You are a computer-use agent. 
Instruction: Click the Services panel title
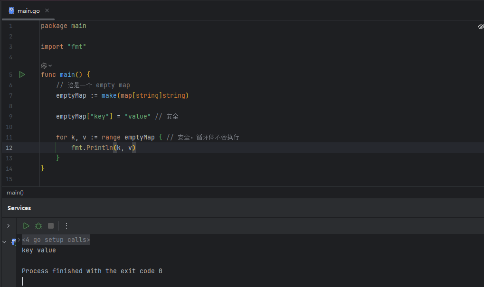19,208
